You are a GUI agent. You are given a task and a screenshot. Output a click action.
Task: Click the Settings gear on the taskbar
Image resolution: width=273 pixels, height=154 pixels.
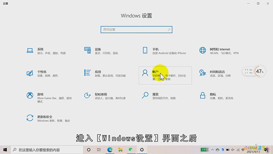tap(142, 150)
